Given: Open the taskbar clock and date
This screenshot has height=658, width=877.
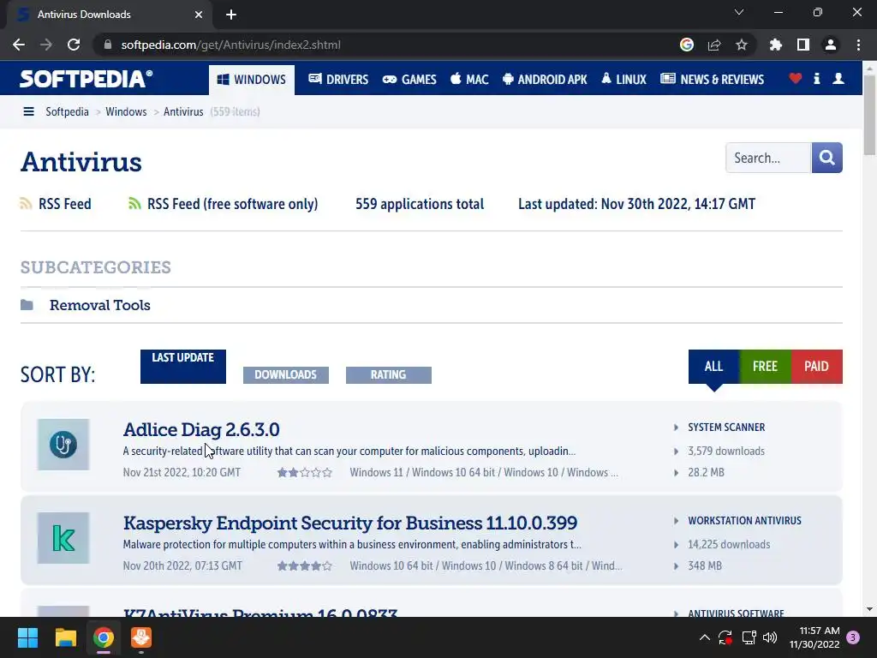Looking at the screenshot, I should 814,637.
